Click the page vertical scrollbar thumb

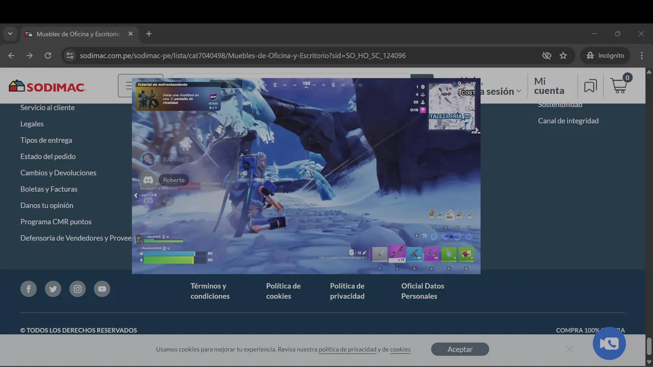pos(649,346)
